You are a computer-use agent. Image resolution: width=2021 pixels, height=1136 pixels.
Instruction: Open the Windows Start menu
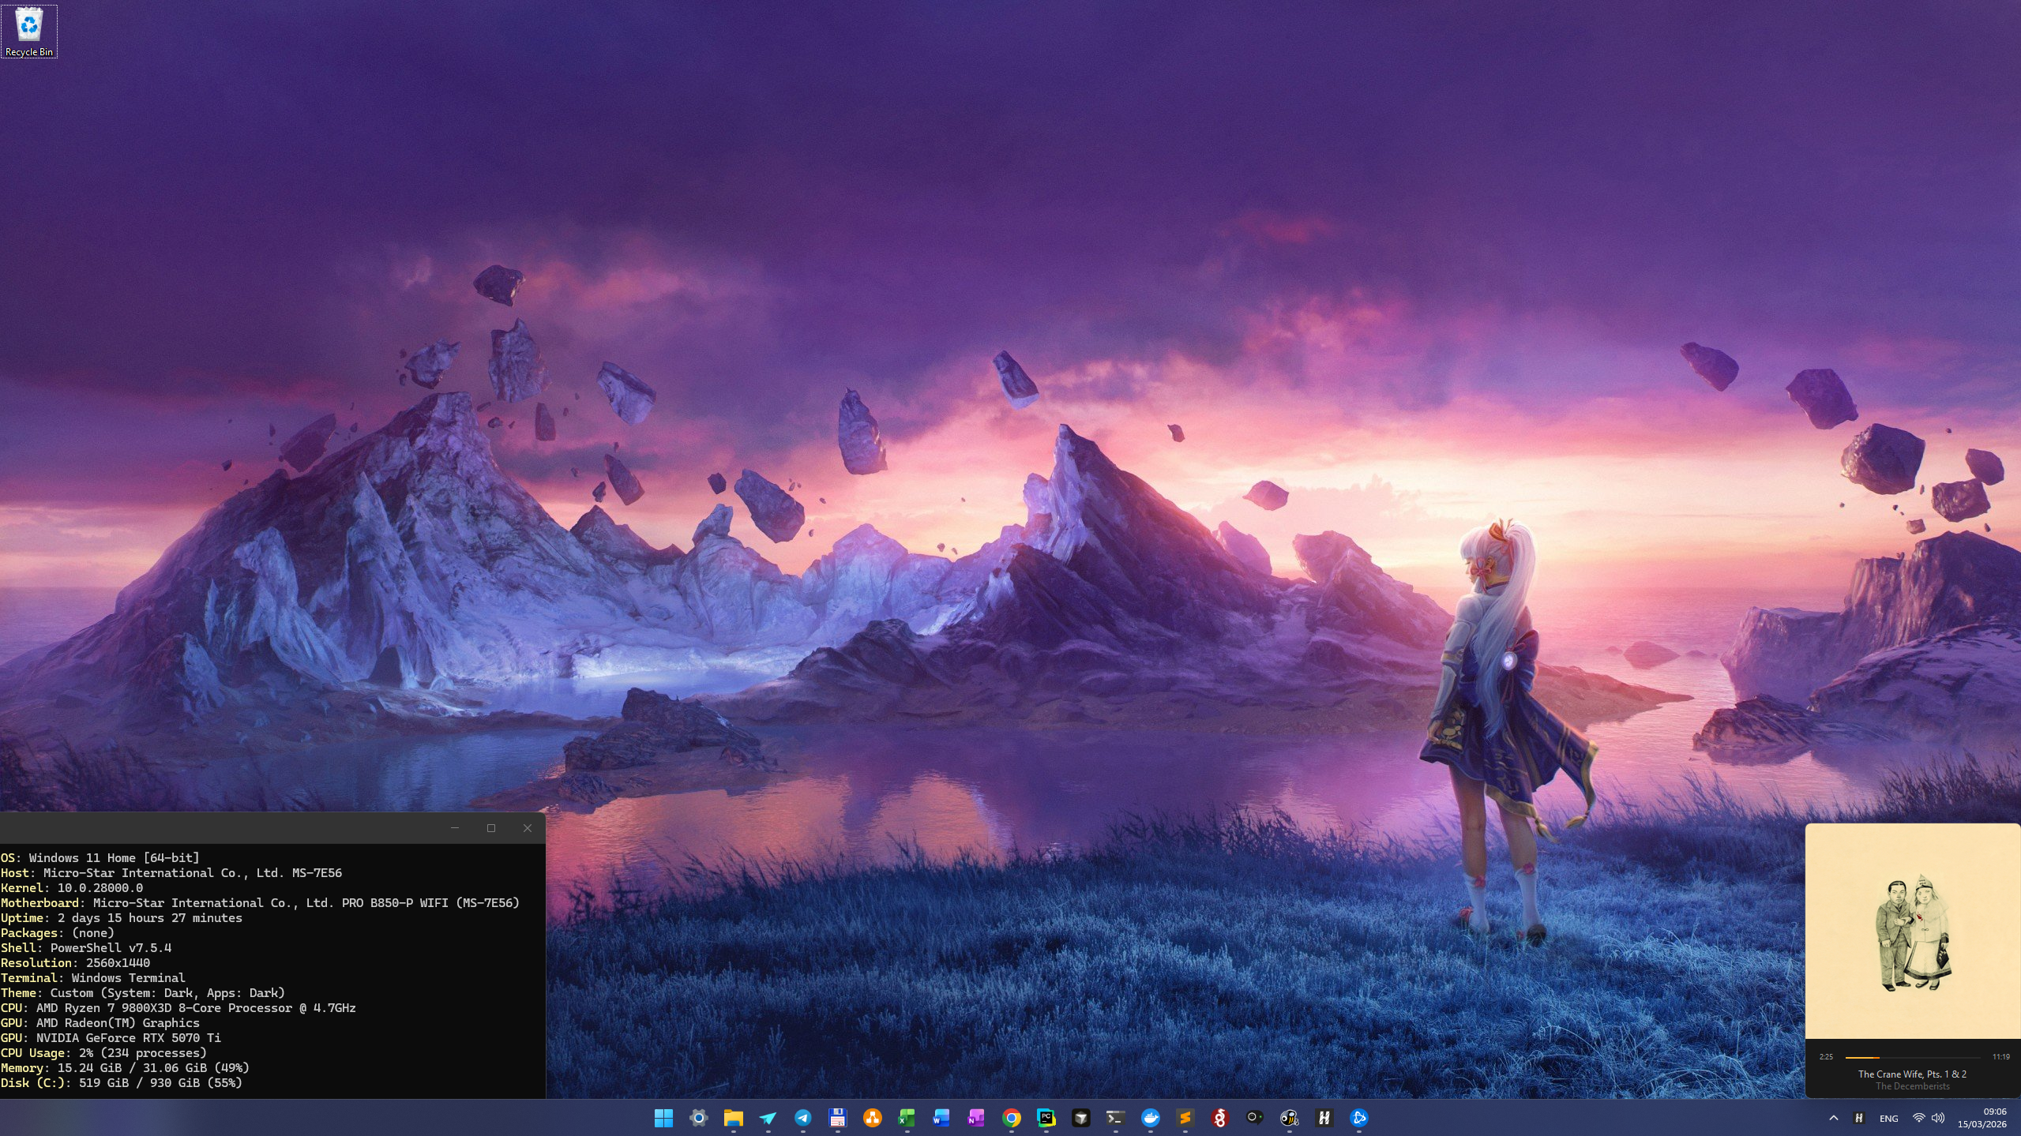(663, 1118)
